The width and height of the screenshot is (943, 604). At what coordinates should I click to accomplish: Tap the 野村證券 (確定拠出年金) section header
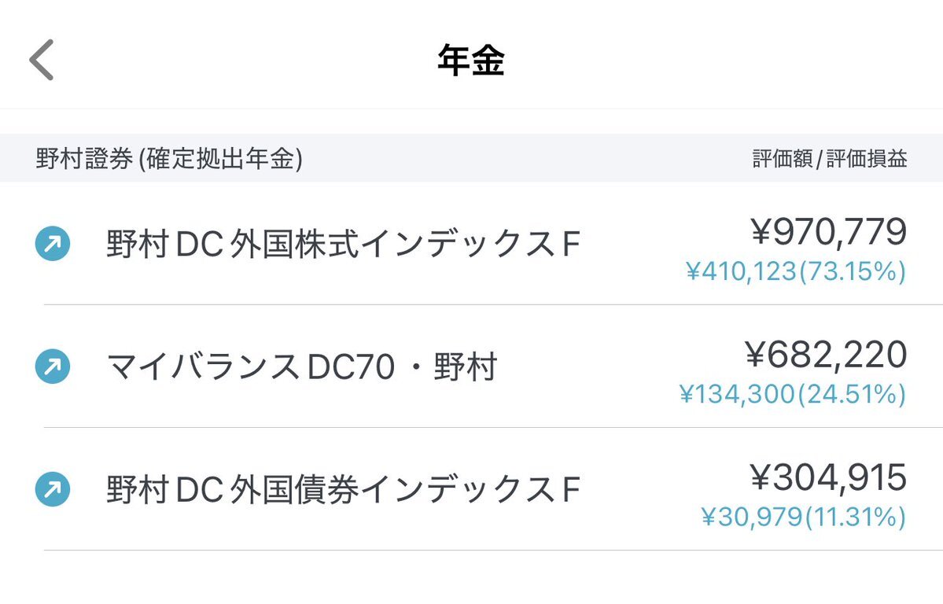[169, 158]
